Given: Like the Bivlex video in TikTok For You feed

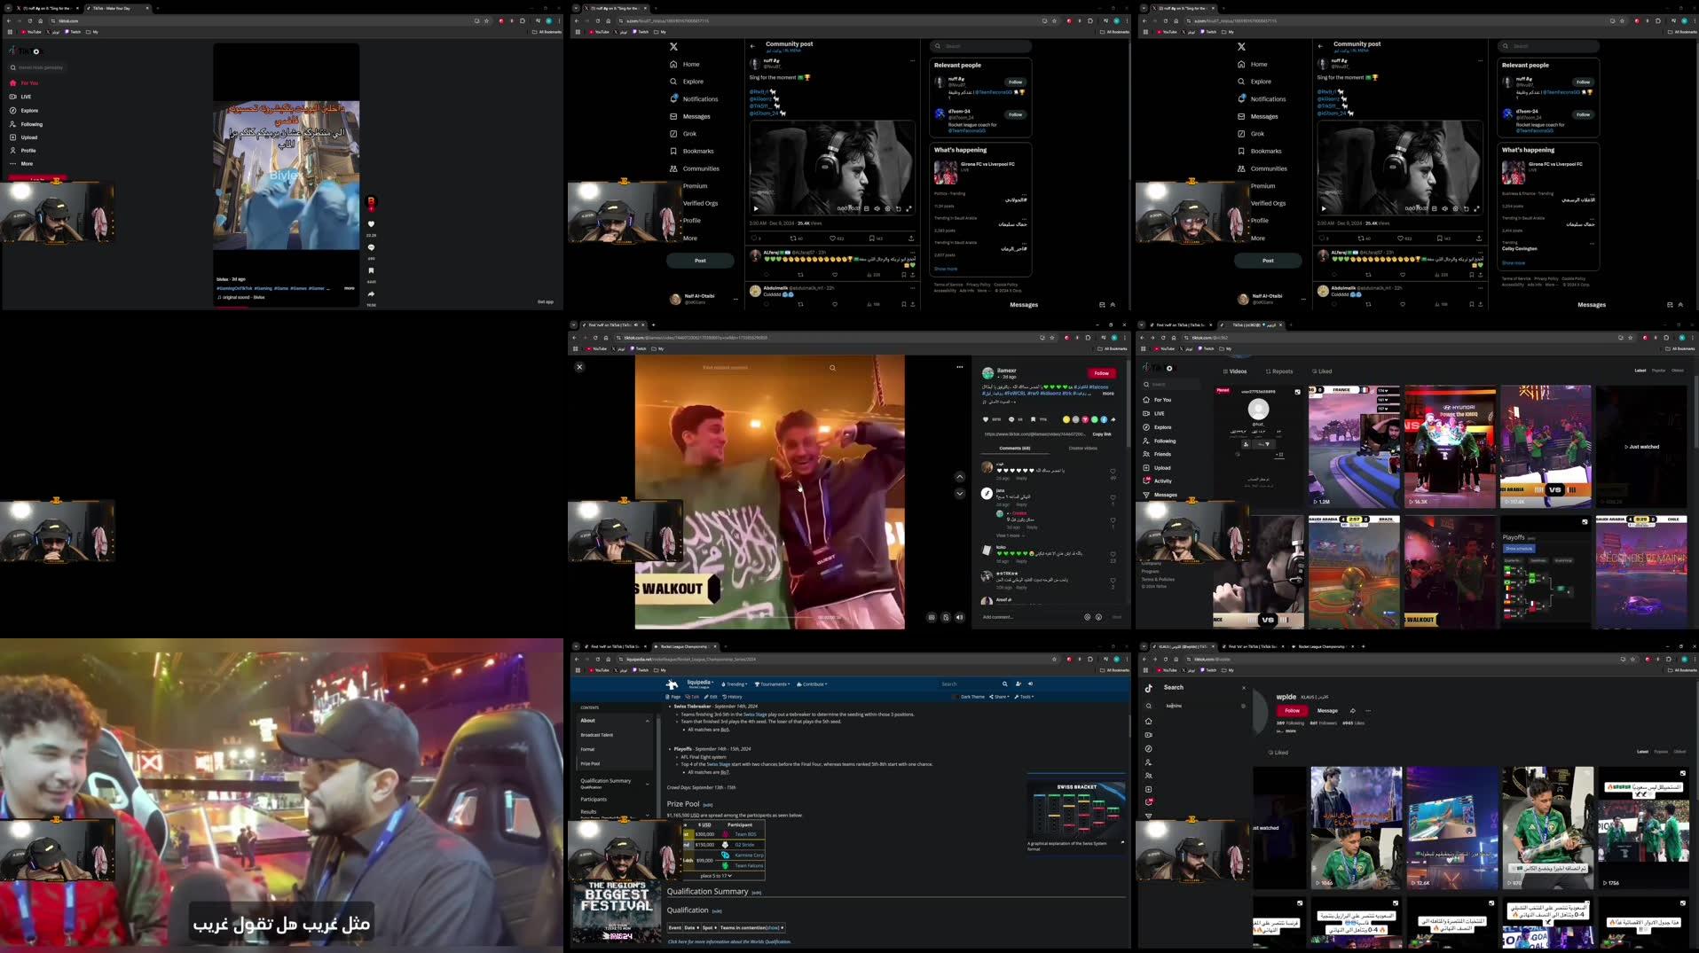Looking at the screenshot, I should tap(371, 224).
